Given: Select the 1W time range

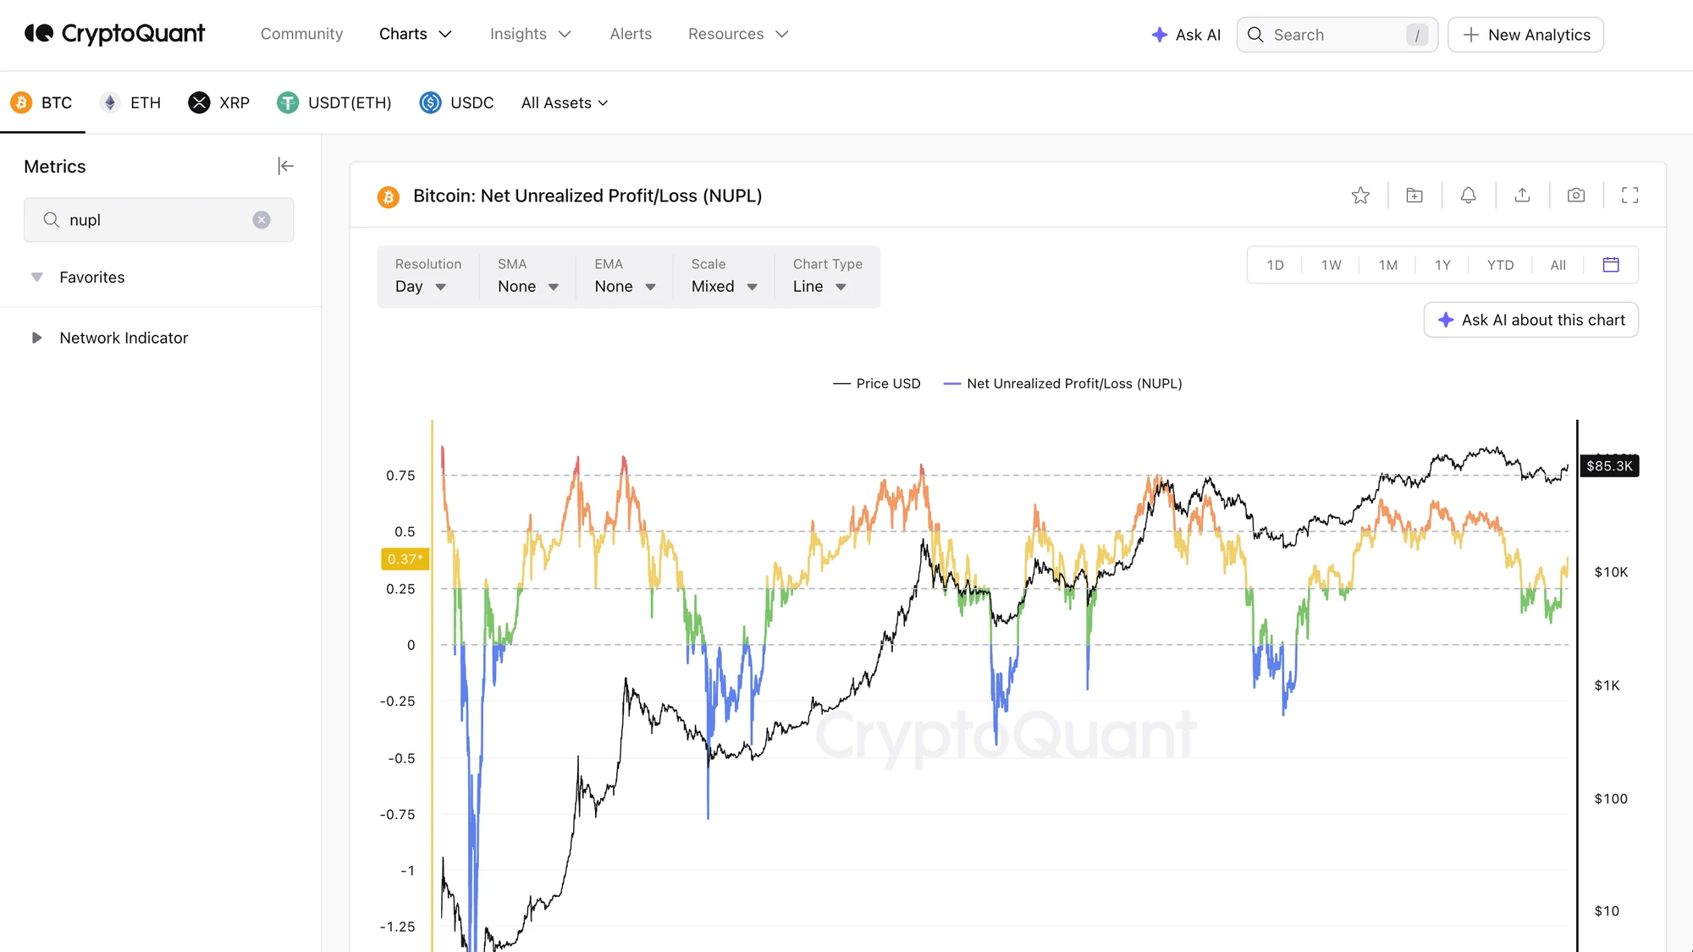Looking at the screenshot, I should (x=1331, y=265).
